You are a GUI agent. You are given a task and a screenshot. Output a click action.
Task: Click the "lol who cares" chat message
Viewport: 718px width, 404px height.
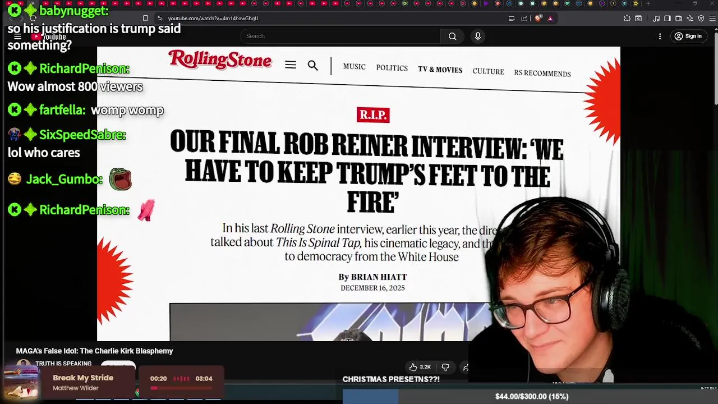44,153
